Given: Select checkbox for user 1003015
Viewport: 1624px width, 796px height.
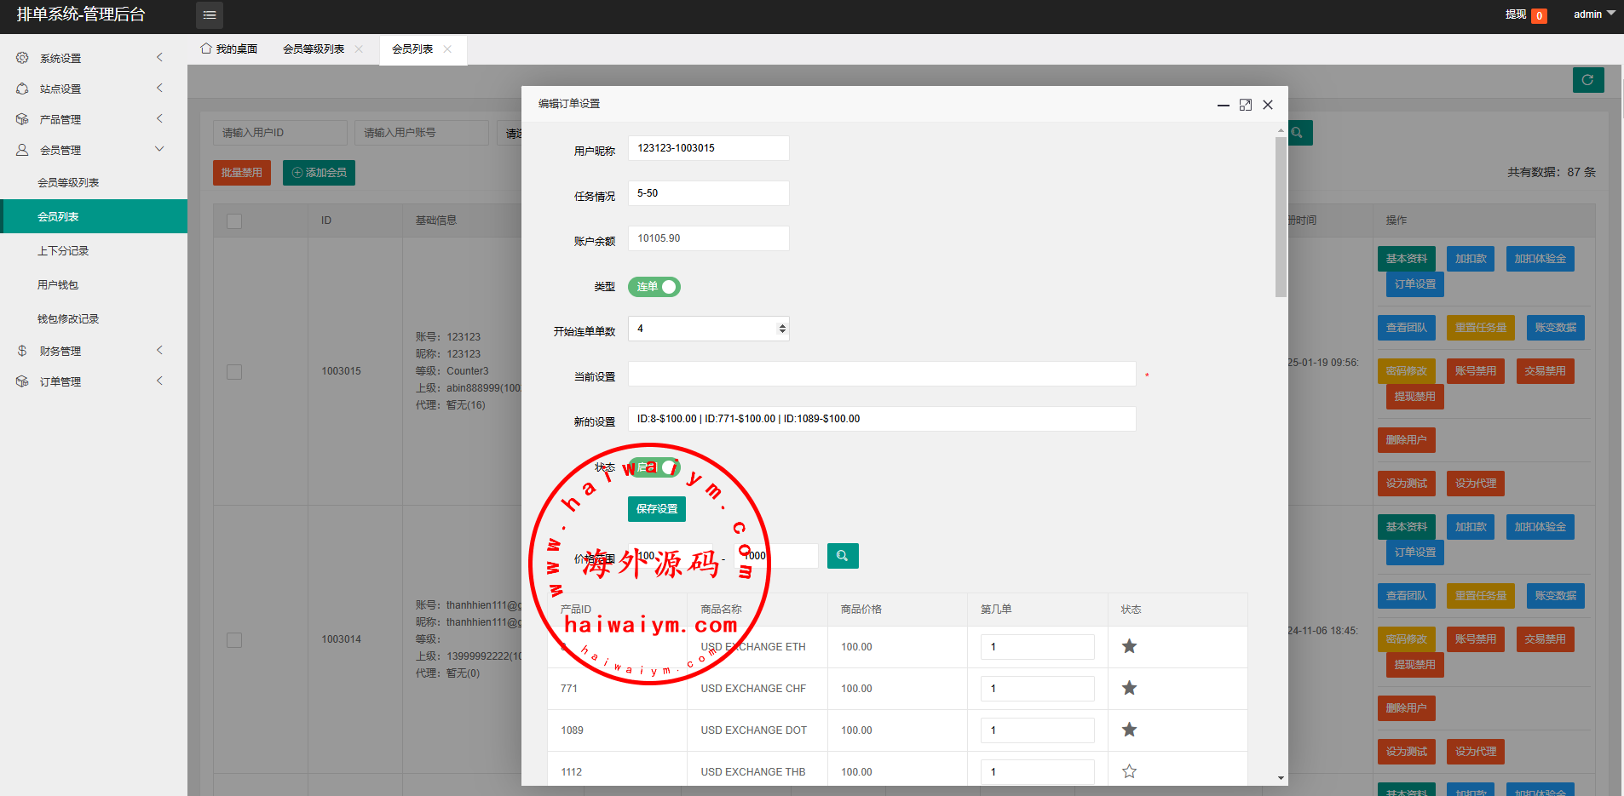Looking at the screenshot, I should (x=234, y=372).
